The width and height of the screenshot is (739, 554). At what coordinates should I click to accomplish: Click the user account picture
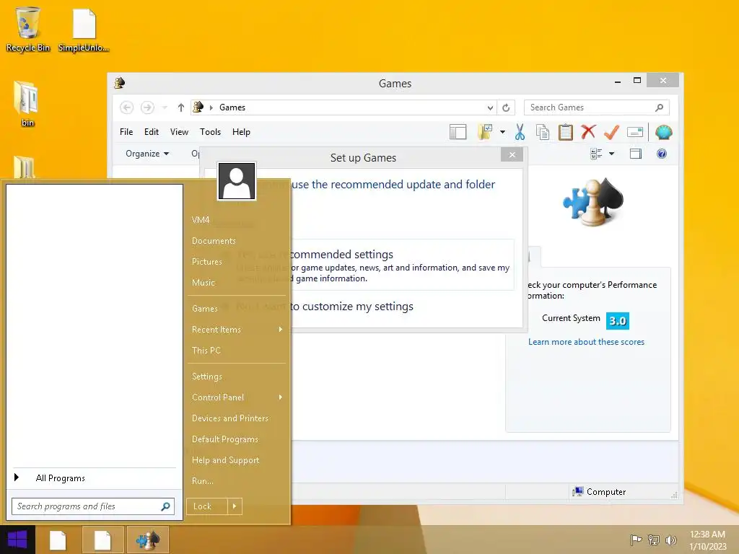tap(237, 181)
